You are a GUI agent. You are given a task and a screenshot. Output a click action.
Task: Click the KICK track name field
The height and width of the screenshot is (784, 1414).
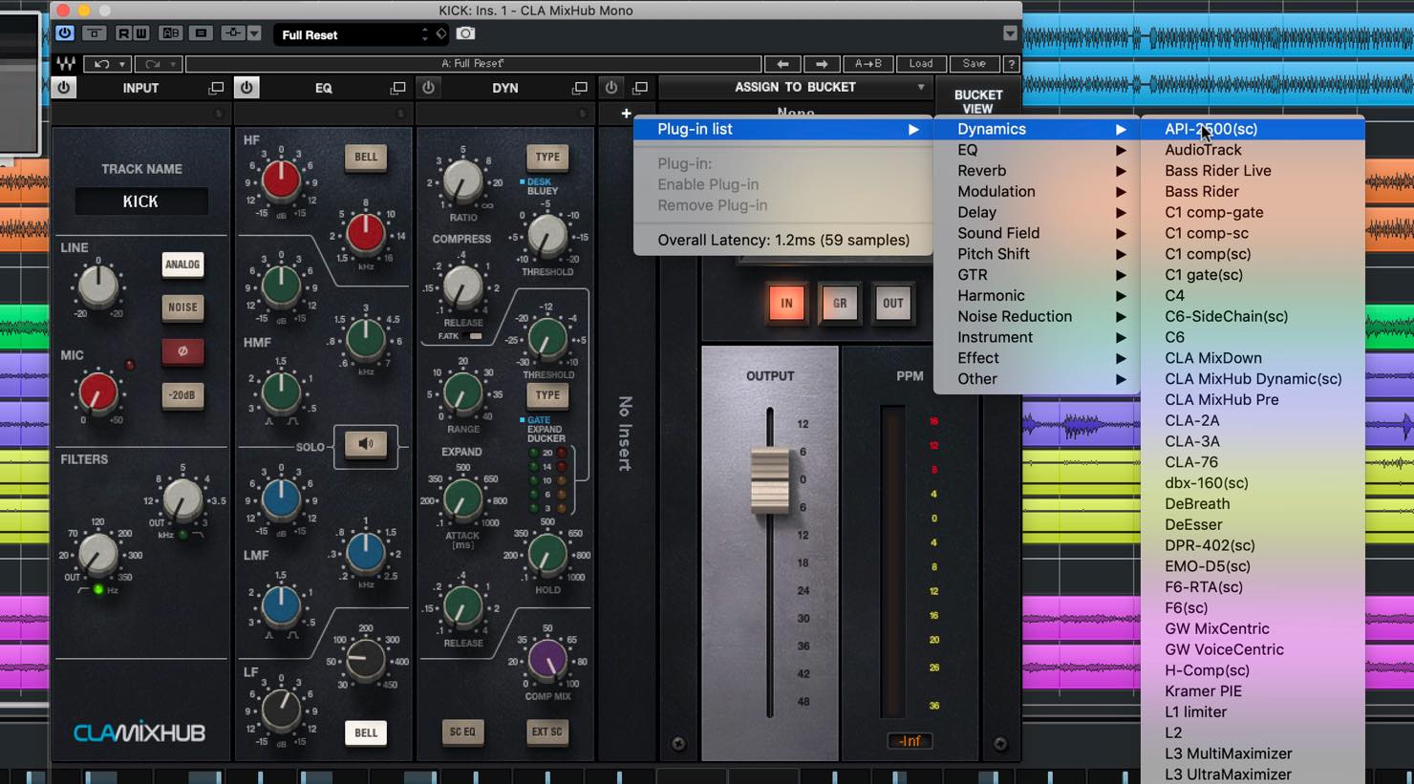tap(141, 201)
